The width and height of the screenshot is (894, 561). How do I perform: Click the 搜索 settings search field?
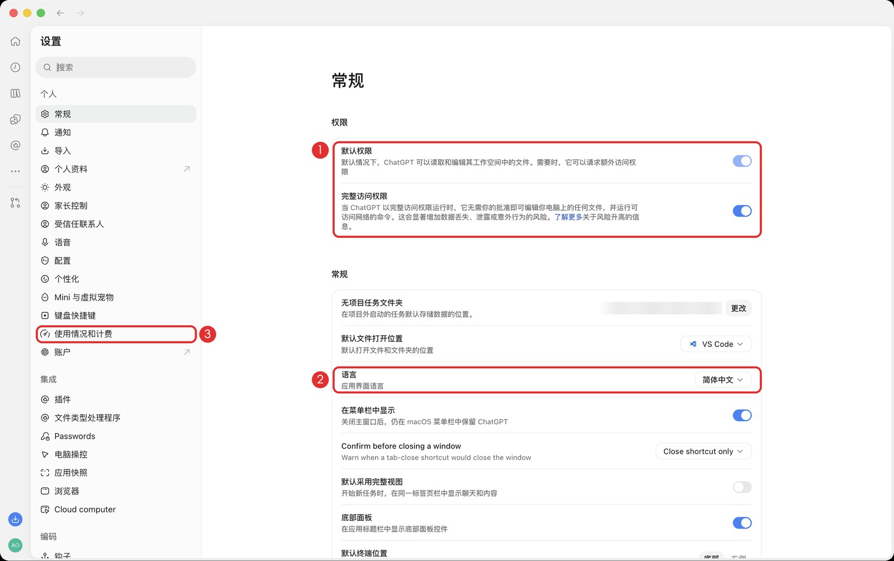pyautogui.click(x=116, y=68)
